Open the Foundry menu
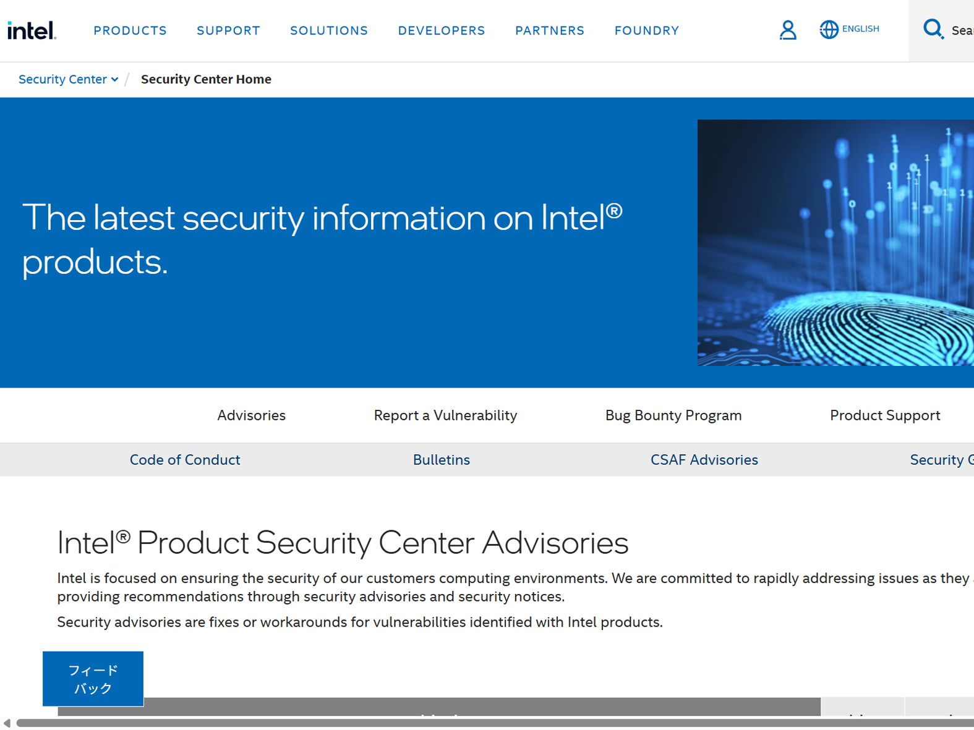 [x=647, y=30]
